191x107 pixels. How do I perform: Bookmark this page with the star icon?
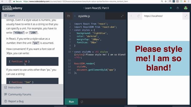tap(166, 1)
